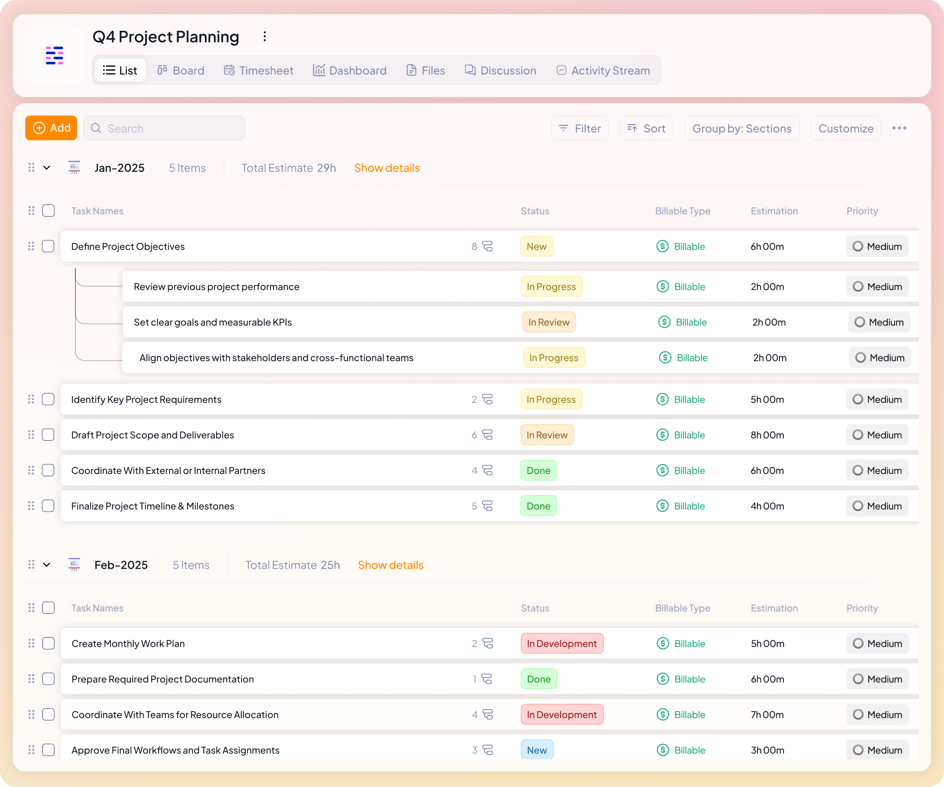The height and width of the screenshot is (787, 944).
Task: Open the kebab menu next to Q4 Project Planning
Action: tap(264, 36)
